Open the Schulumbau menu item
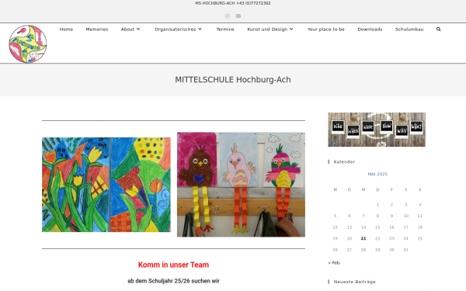Screen dimensions: 466x291 point(409,29)
